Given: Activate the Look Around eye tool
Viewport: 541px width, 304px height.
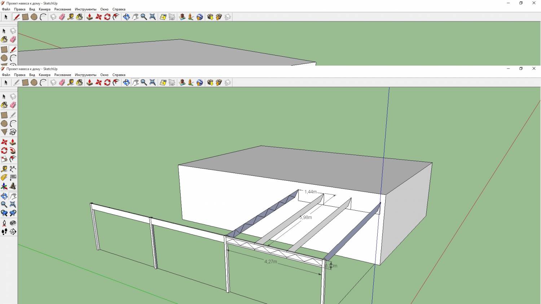Looking at the screenshot, I should (x=13, y=223).
